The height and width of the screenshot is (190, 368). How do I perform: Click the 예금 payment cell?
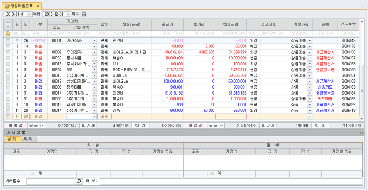(254, 46)
